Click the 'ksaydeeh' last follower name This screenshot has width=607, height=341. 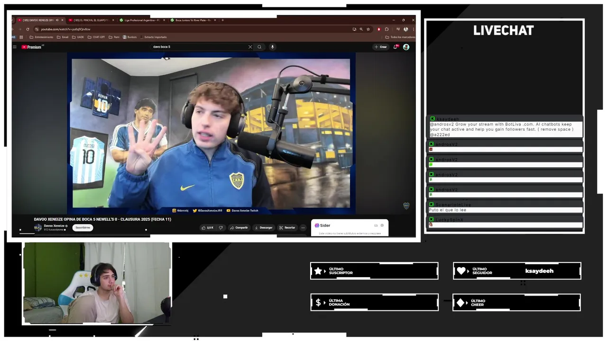[x=539, y=271]
